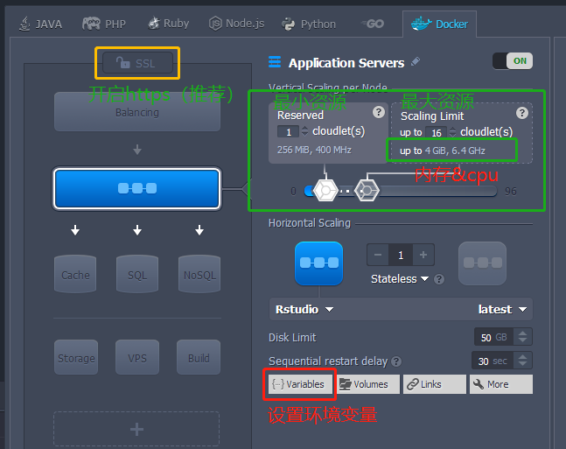This screenshot has width=566, height=449.
Task: Open the Variables settings
Action: coord(298,384)
